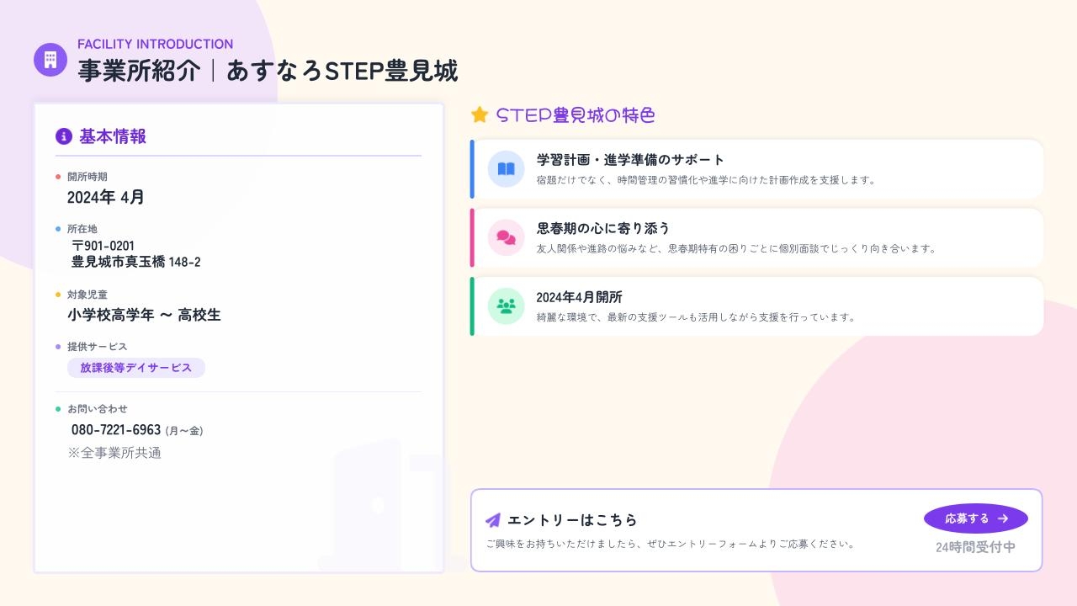Open the 思春期の心に寄り添う card
1077x606 pixels.
(757, 238)
